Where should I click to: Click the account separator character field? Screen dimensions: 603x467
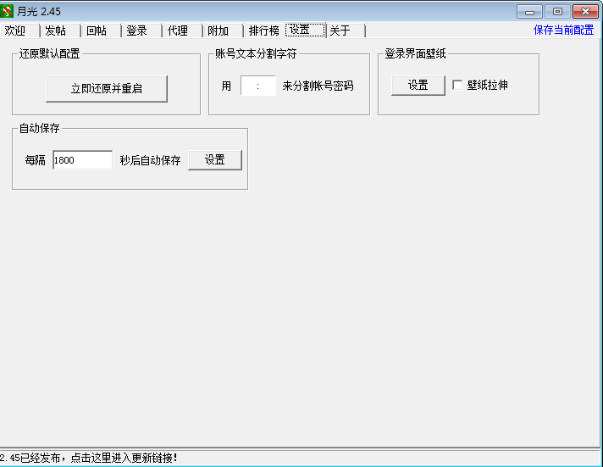pos(257,86)
